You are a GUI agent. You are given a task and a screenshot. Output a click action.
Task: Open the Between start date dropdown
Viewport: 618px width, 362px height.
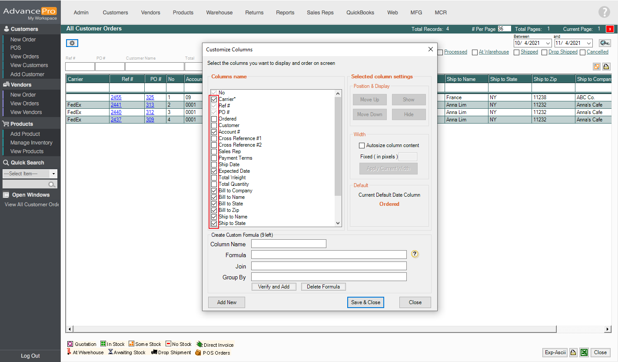[548, 43]
